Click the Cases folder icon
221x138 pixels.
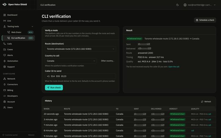pos(4,49)
